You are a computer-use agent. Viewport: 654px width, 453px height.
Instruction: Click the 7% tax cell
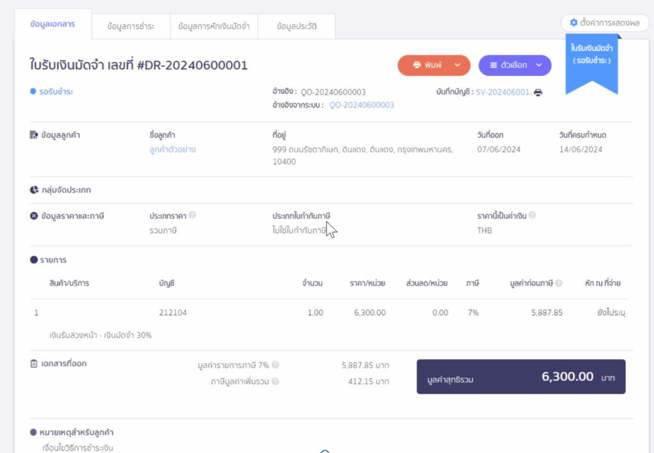(x=473, y=313)
